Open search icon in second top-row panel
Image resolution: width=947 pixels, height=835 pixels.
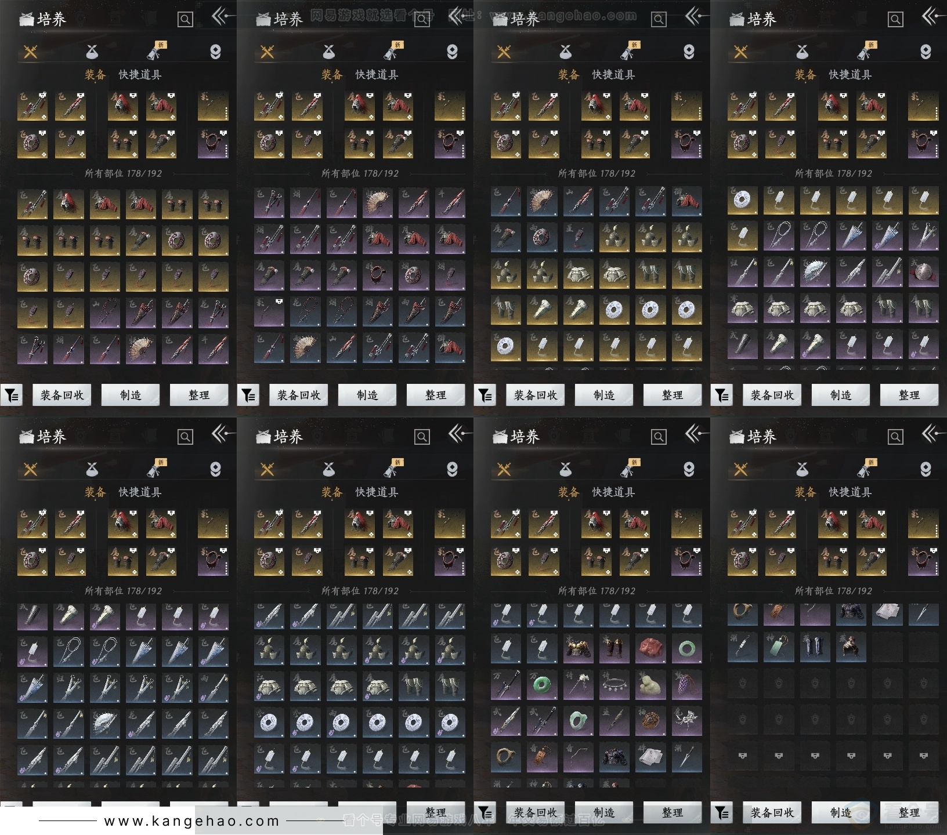422,20
